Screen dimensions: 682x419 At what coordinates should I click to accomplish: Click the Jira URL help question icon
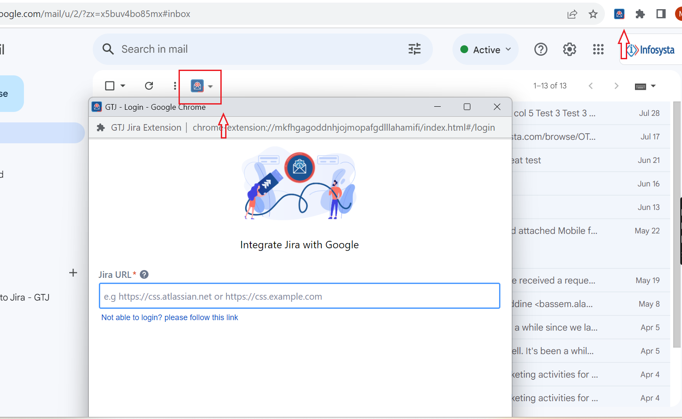pos(144,274)
